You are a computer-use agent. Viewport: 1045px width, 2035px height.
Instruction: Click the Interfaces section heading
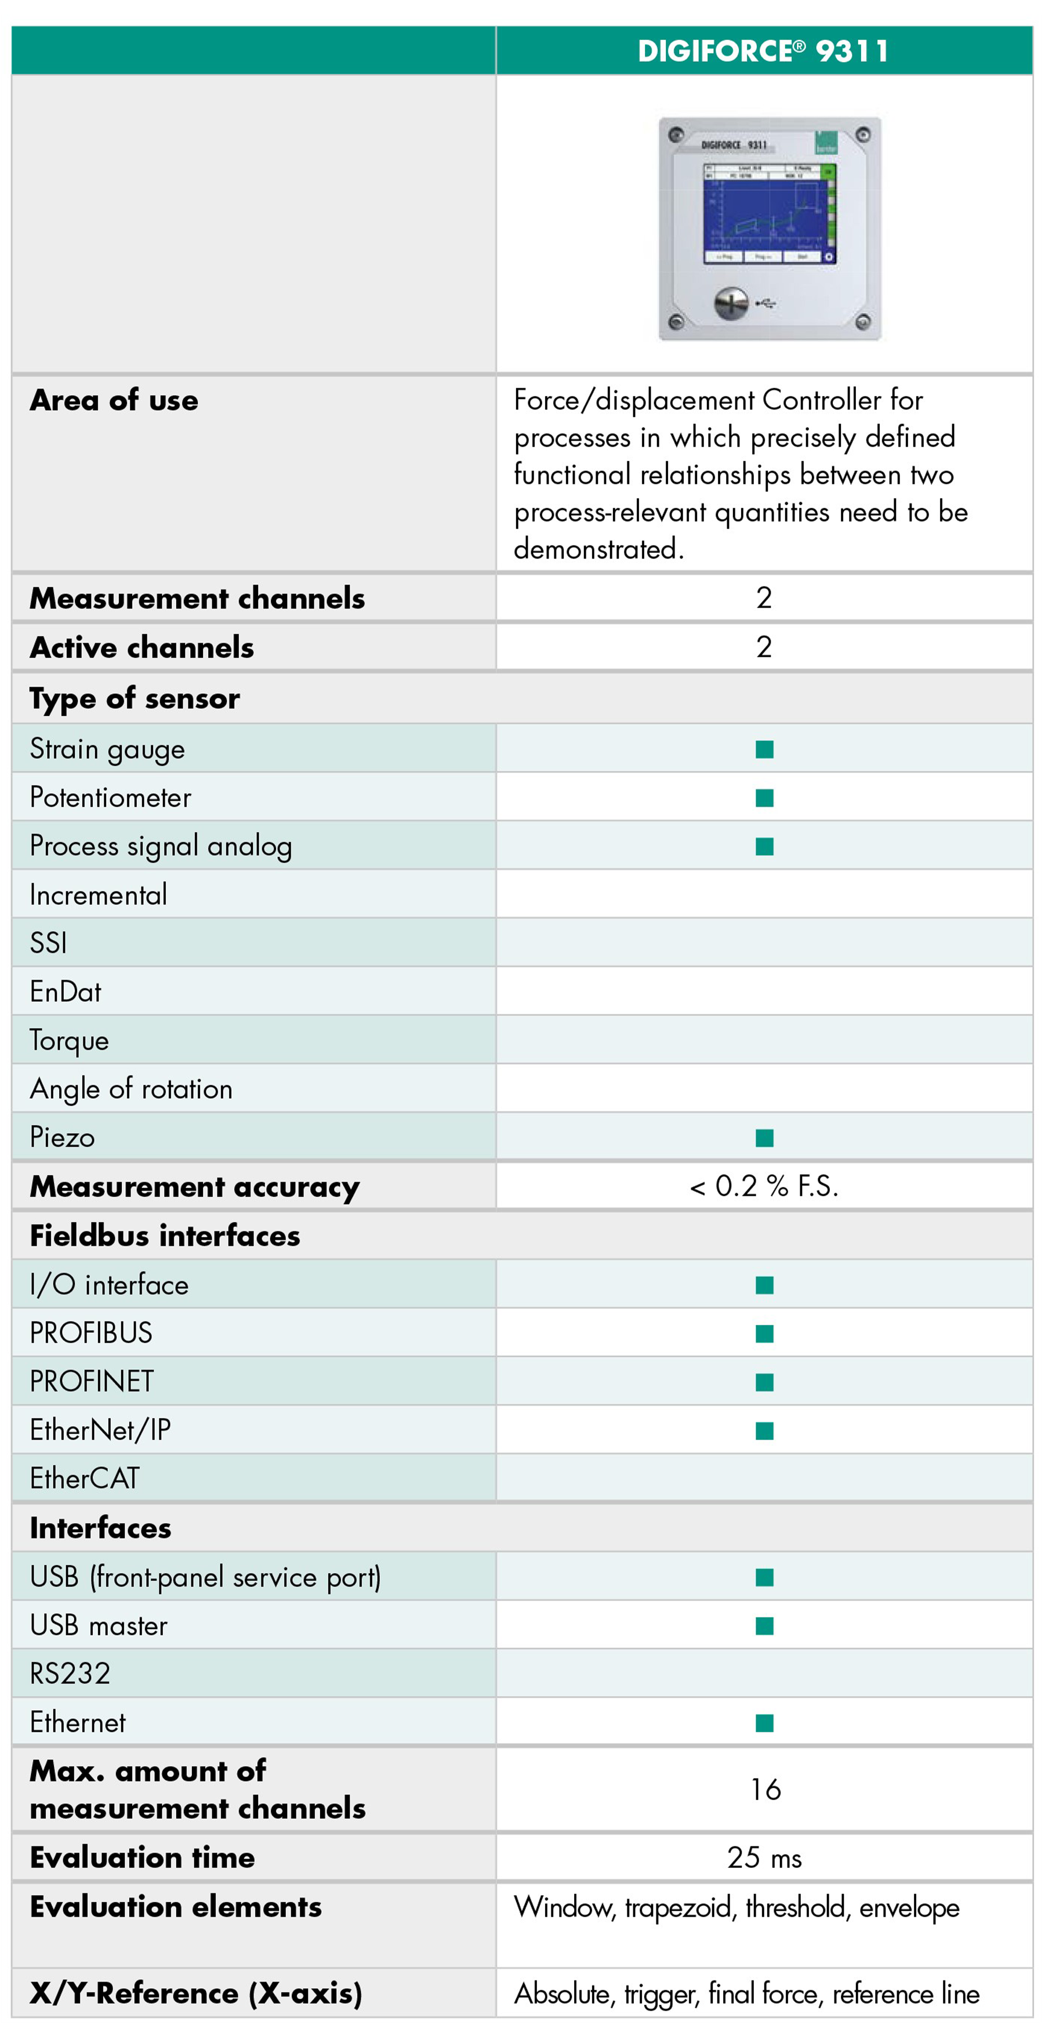(100, 1528)
